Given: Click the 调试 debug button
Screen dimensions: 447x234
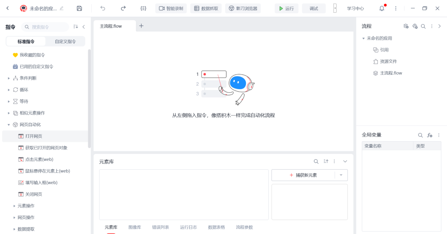Looking at the screenshot, I should pyautogui.click(x=314, y=9).
